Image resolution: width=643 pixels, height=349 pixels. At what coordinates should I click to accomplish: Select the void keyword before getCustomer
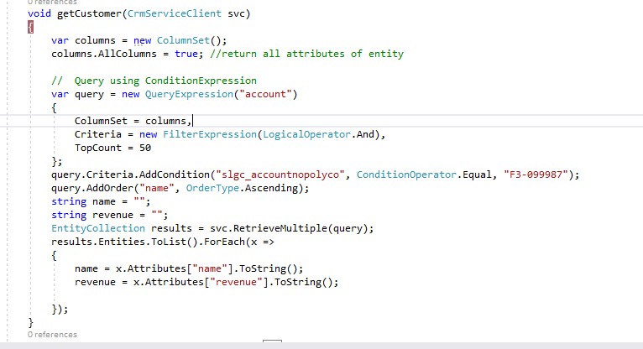point(39,13)
